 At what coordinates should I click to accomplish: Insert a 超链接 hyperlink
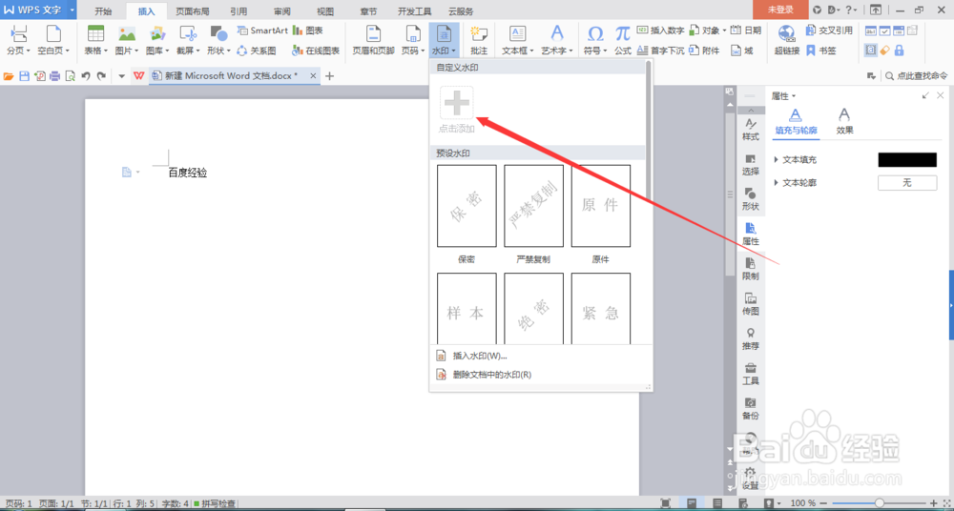point(787,41)
